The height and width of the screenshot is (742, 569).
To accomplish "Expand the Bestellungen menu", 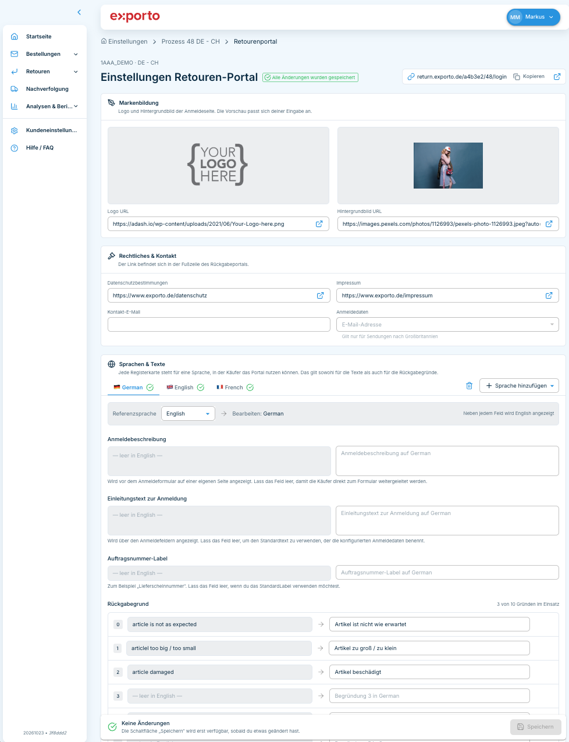I will [x=76, y=54].
